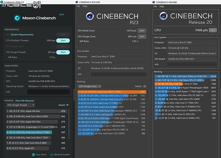Open the How We Measure link
221x158 pixels.
coord(25,101)
